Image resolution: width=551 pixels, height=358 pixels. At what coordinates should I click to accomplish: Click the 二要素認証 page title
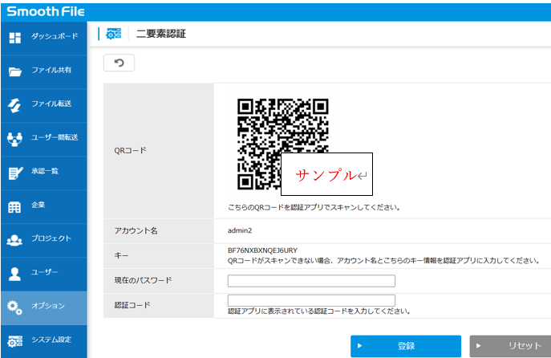tap(161, 34)
